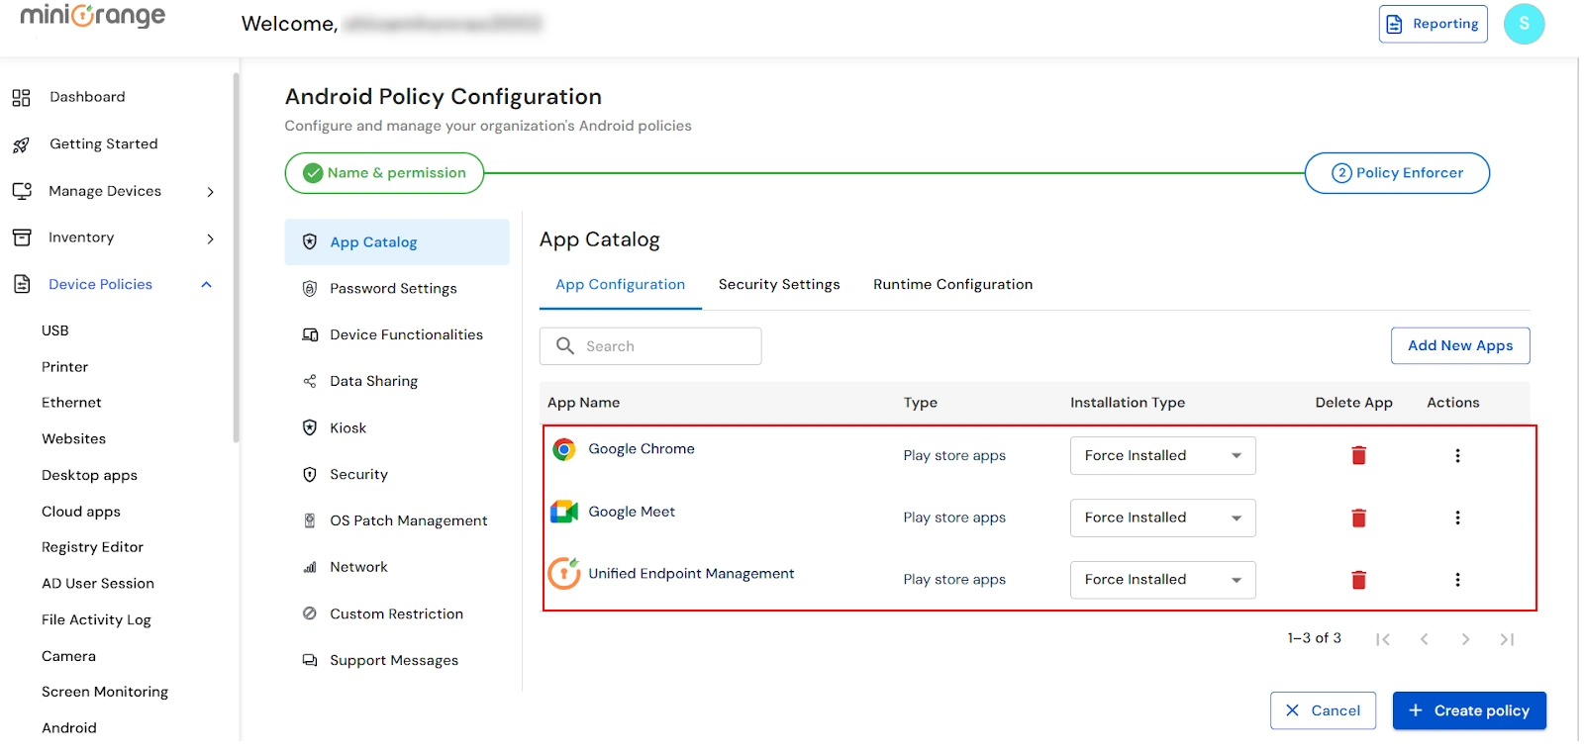1584x754 pixels.
Task: Open Google Chrome installation type dropdown
Action: (1162, 455)
